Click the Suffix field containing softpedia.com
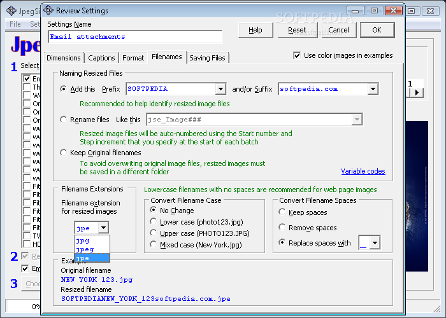446x318 pixels. (x=323, y=89)
